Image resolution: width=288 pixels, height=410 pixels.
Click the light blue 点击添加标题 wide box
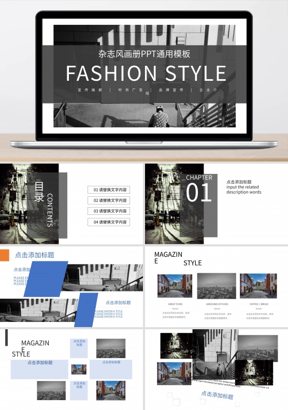[39, 369]
